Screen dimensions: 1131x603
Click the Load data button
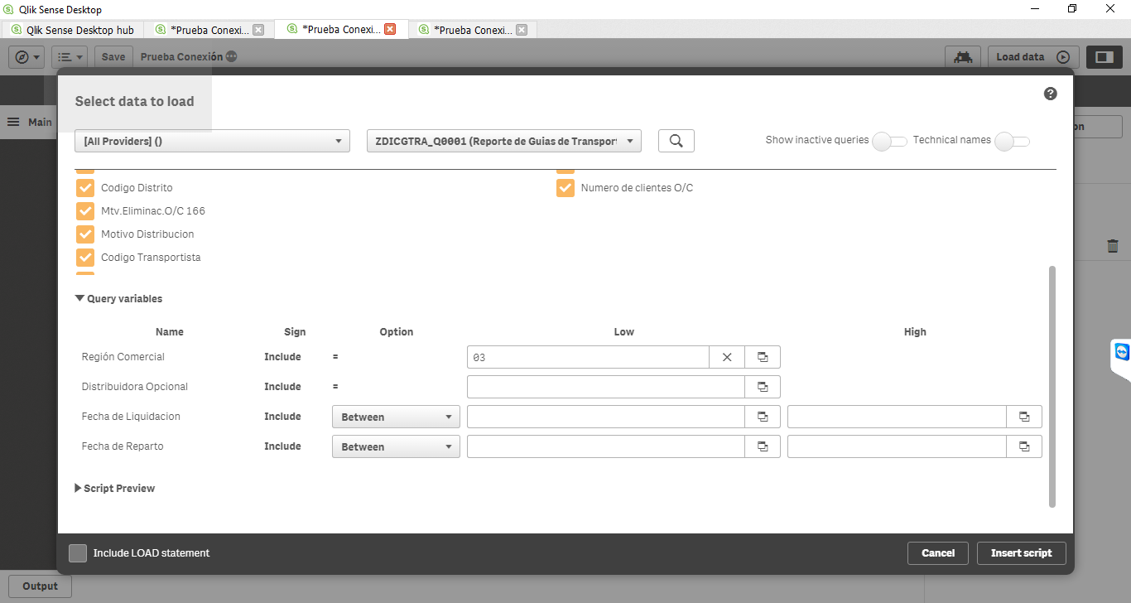click(1033, 57)
